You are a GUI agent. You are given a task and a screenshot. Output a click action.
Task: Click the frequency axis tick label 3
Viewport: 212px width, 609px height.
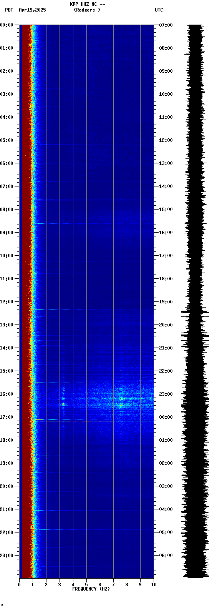click(x=60, y=585)
